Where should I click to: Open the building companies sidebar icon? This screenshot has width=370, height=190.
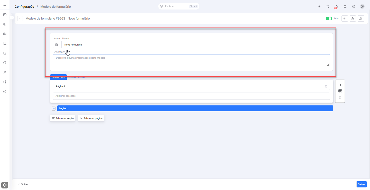[5, 34]
